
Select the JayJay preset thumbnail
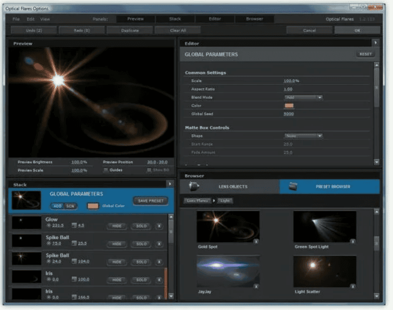228,271
